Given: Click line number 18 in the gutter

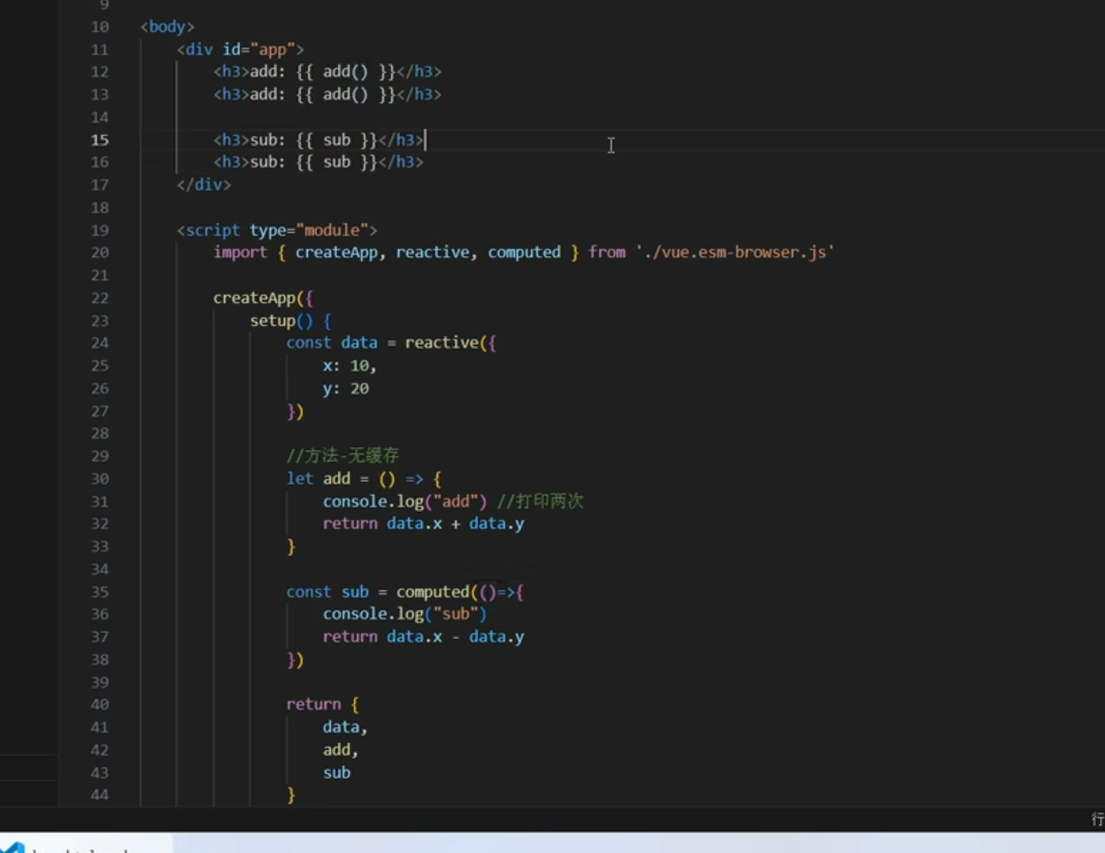Looking at the screenshot, I should point(100,208).
